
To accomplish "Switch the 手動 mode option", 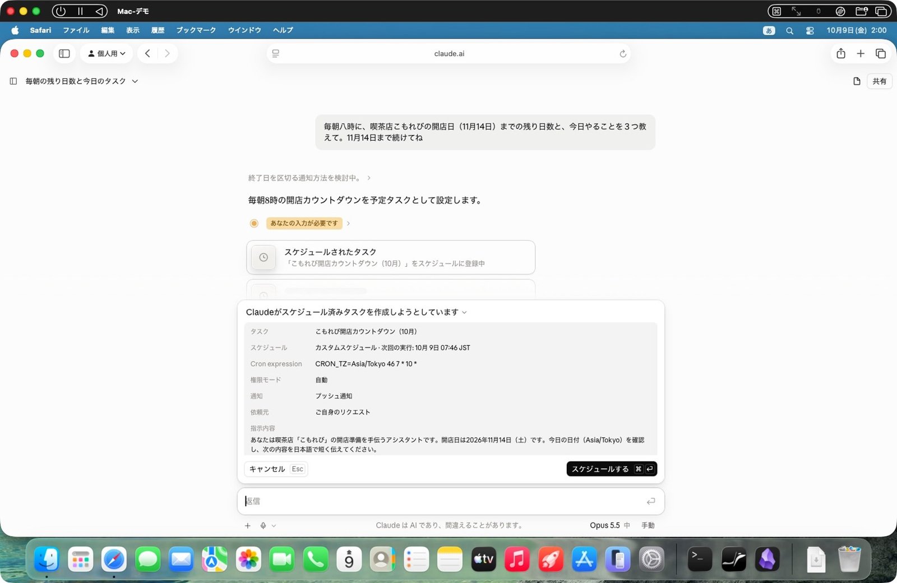I will [x=648, y=525].
